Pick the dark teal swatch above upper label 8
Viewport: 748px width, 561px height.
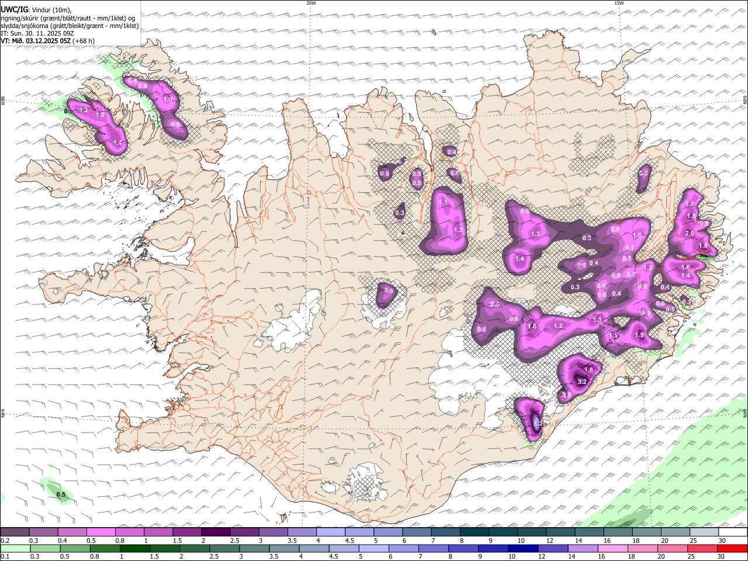[x=474, y=532]
